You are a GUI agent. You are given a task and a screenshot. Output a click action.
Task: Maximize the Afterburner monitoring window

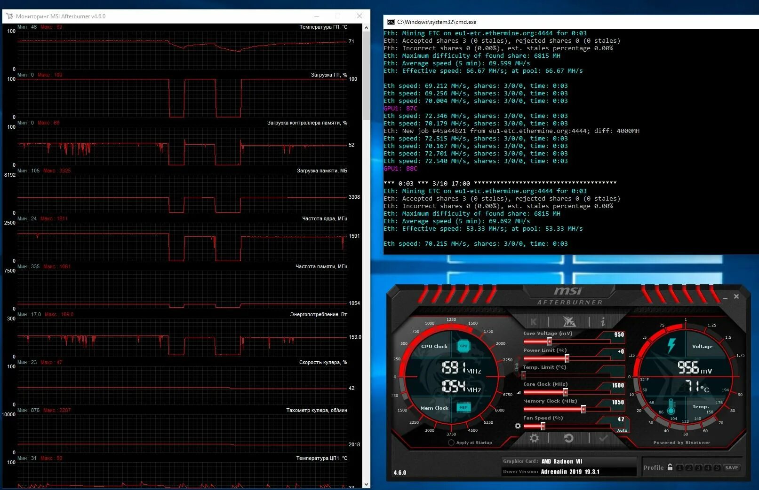338,16
